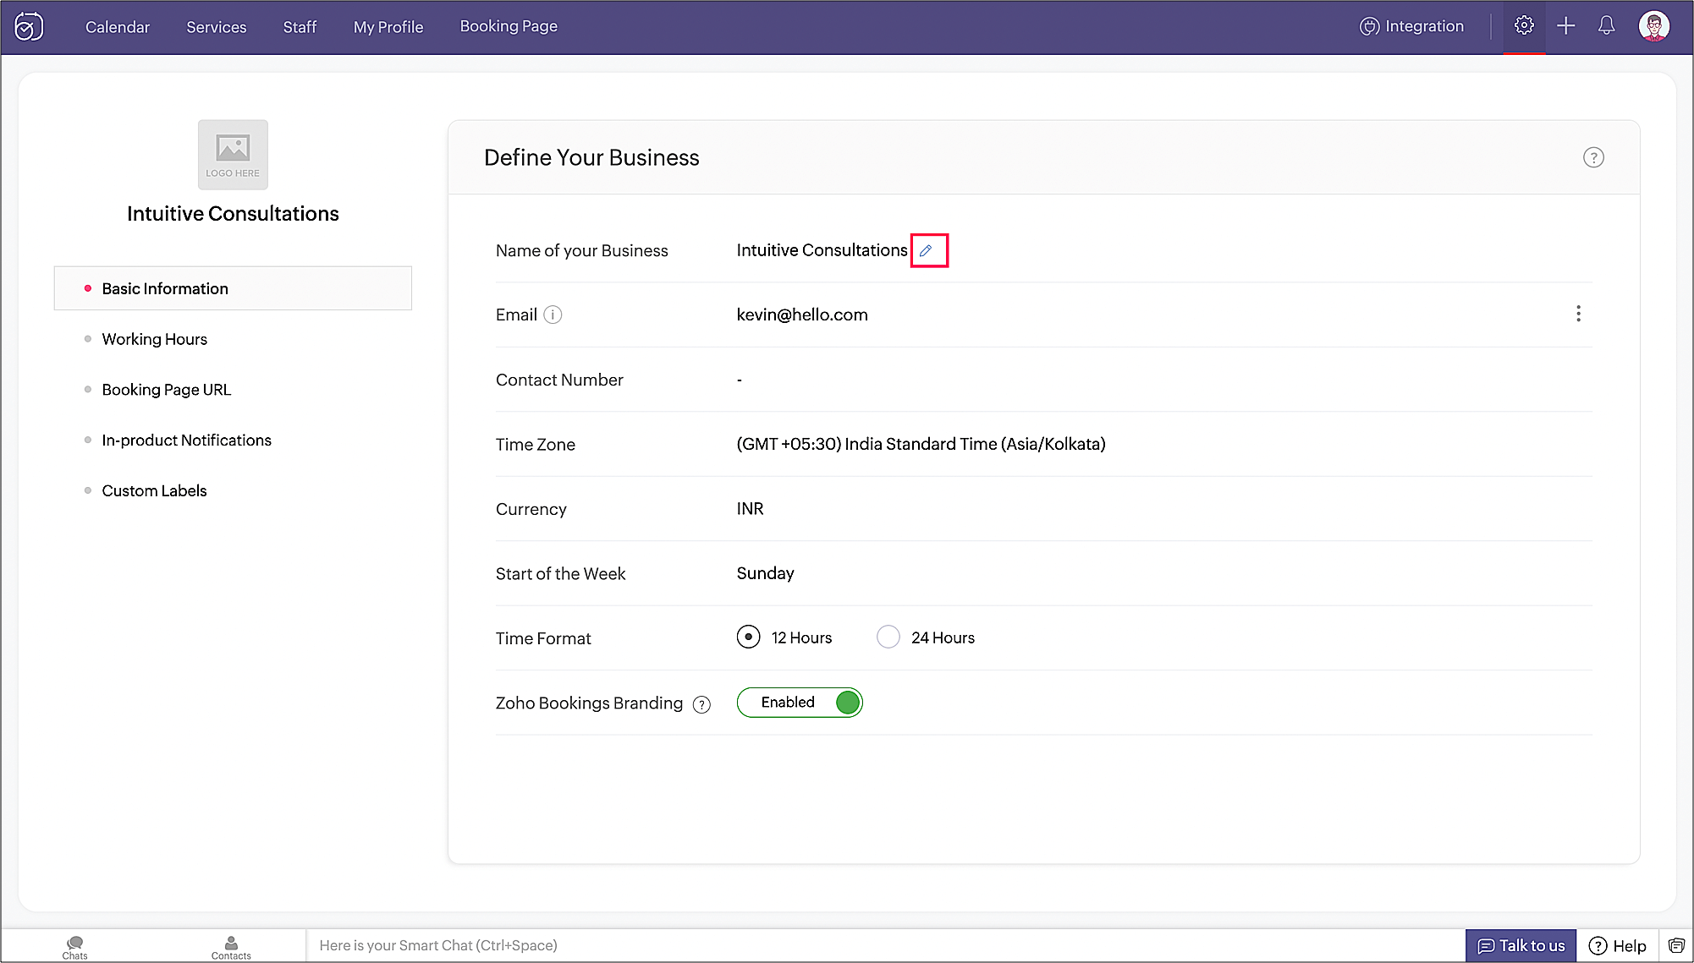Open the notifications bell icon

(x=1606, y=25)
